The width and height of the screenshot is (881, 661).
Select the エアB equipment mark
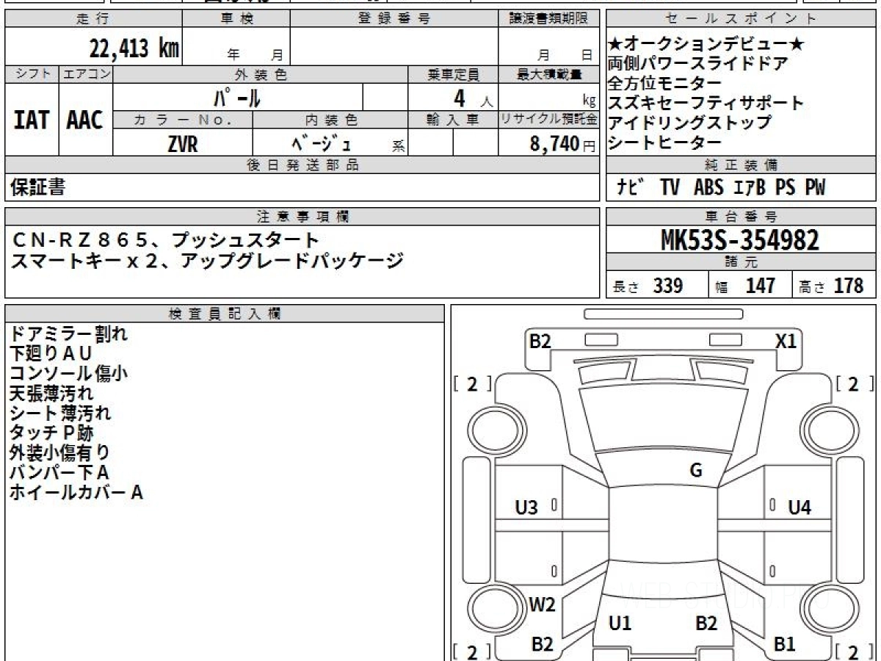coord(750,188)
